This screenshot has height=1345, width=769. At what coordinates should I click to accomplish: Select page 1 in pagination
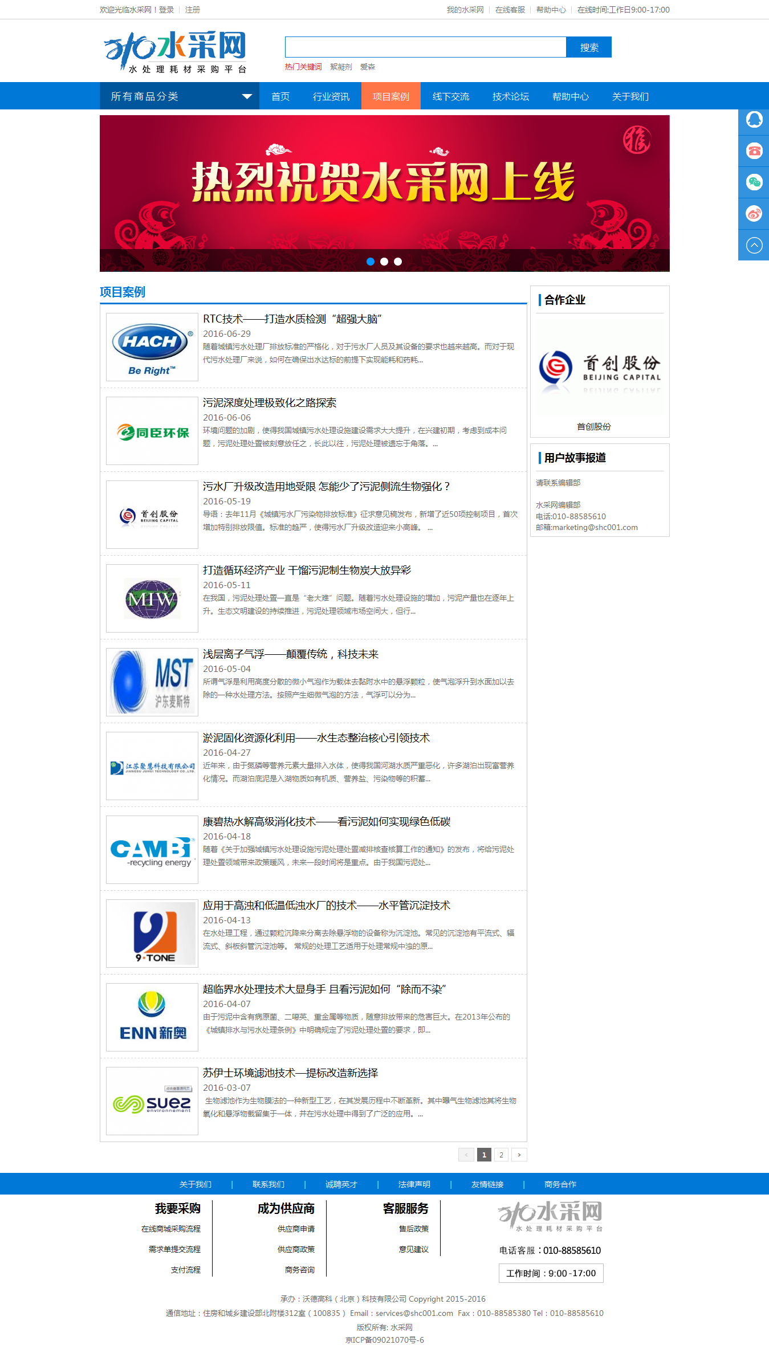[x=484, y=1155]
